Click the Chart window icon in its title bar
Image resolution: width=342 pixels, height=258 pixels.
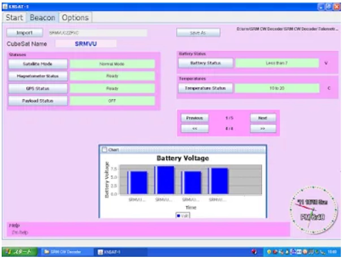(x=104, y=149)
